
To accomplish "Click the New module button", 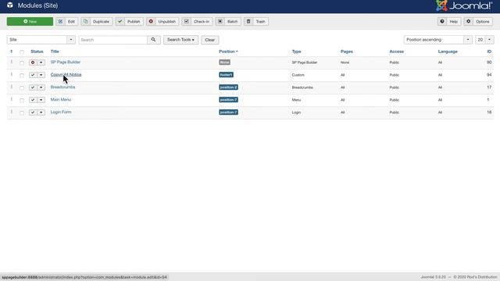I will pos(30,21).
